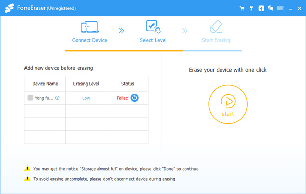The height and width of the screenshot is (194, 306).
Task: Click the second empty device table row
Action: tap(86, 124)
